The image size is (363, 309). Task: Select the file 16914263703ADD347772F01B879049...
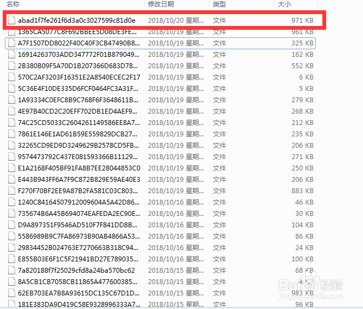(79, 55)
